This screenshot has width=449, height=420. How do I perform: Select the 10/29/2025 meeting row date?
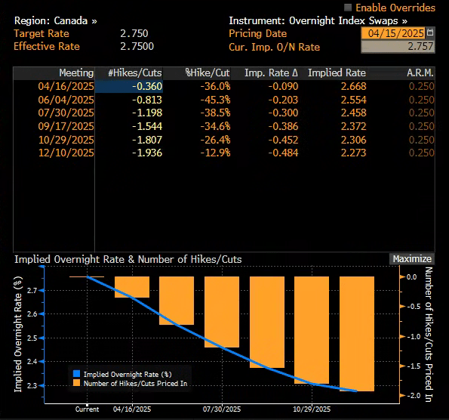(x=66, y=140)
